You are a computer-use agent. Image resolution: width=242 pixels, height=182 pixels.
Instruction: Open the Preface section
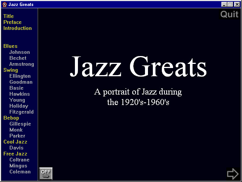coord(12,22)
